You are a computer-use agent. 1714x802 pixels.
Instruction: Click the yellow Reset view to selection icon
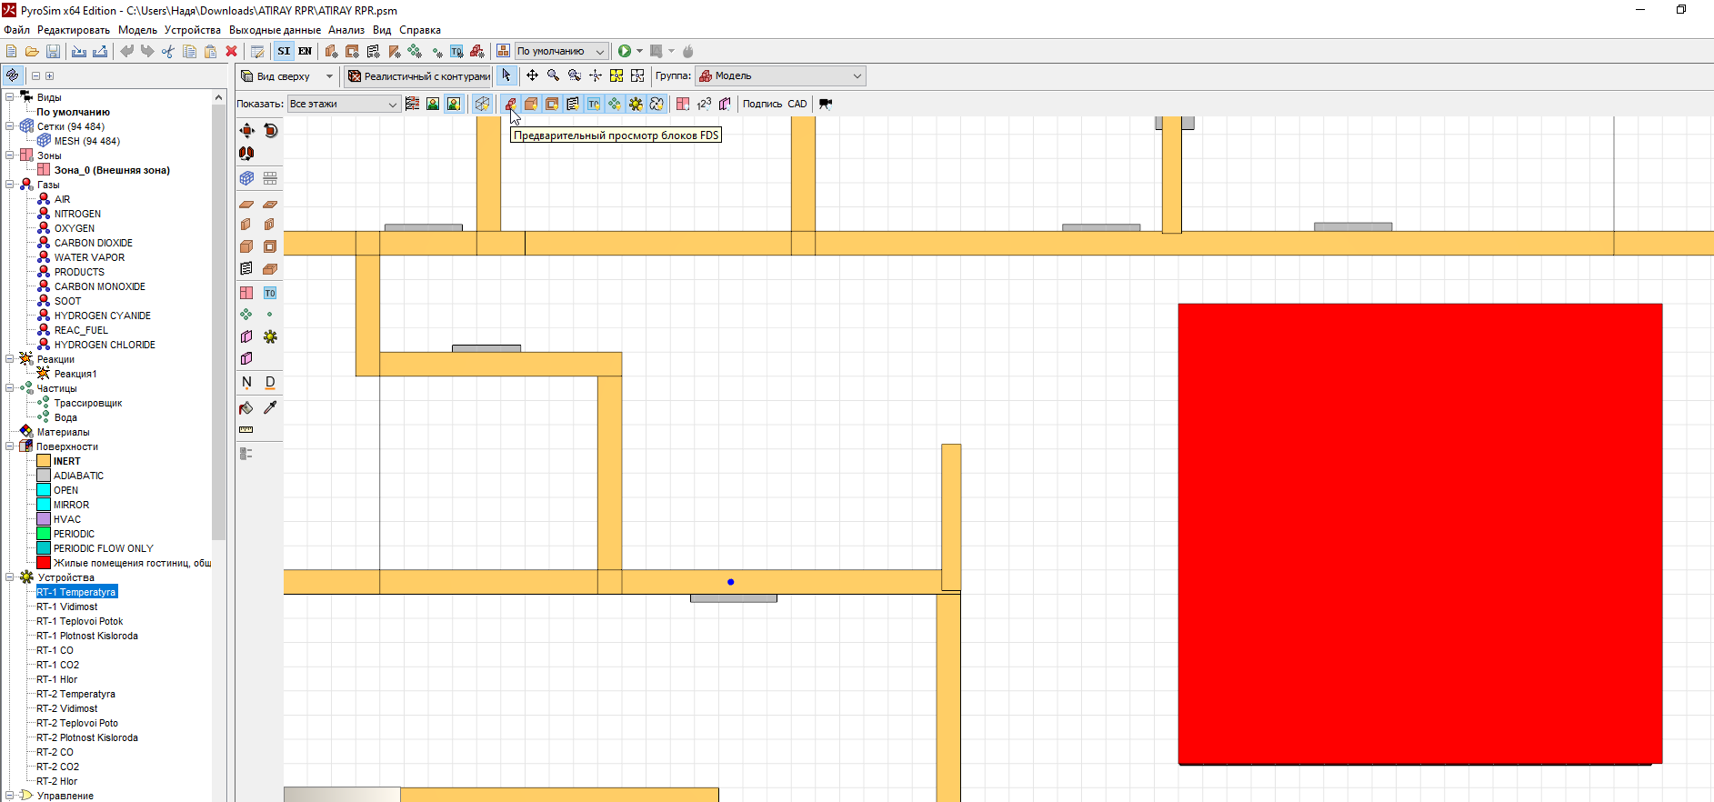[x=616, y=75]
